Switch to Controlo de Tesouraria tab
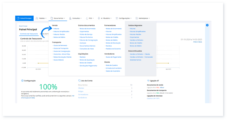 pyautogui.click(x=27, y=34)
